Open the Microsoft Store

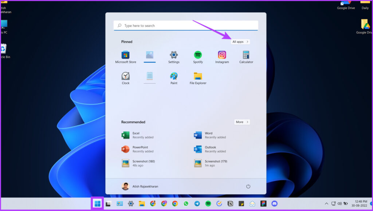125,57
